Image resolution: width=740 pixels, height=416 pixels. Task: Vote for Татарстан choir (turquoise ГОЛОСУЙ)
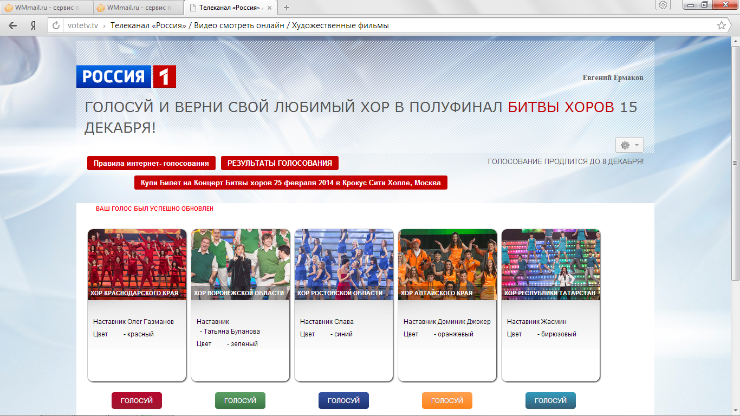[x=550, y=400]
